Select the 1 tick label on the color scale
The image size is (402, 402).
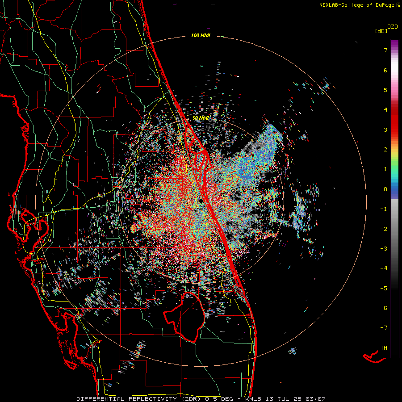pyautogui.click(x=385, y=169)
